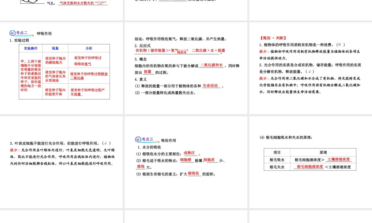Click the table header 原理
This screenshot has height=223, width=372.
click(x=323, y=152)
